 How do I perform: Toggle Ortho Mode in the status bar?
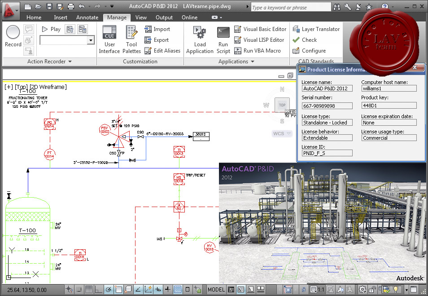pyautogui.click(x=99, y=289)
